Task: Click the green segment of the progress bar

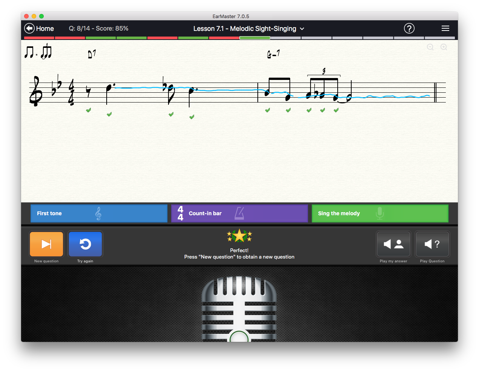Action: 255,38
